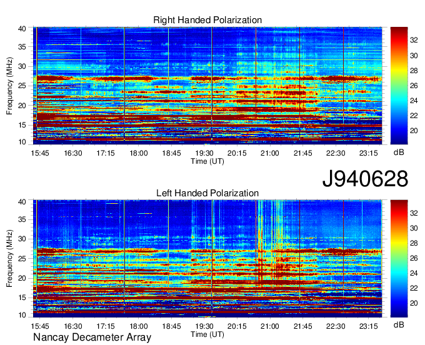Click 15 MHz tick on Left Handed frequency axis
This screenshot has height=345, width=425.
pyautogui.click(x=22, y=297)
